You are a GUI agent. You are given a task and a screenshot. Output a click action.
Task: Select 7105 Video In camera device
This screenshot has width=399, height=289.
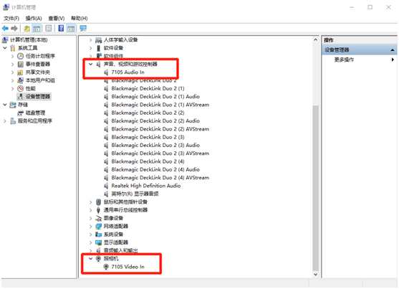[x=128, y=267]
